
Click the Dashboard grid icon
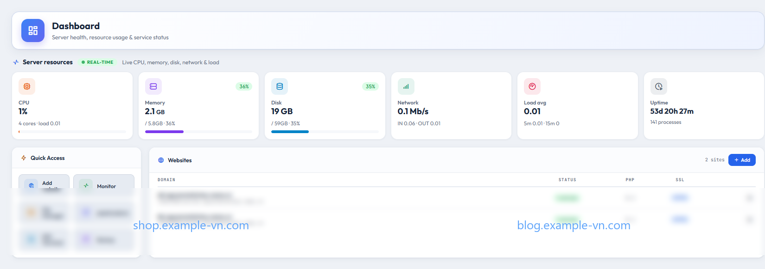pyautogui.click(x=33, y=31)
